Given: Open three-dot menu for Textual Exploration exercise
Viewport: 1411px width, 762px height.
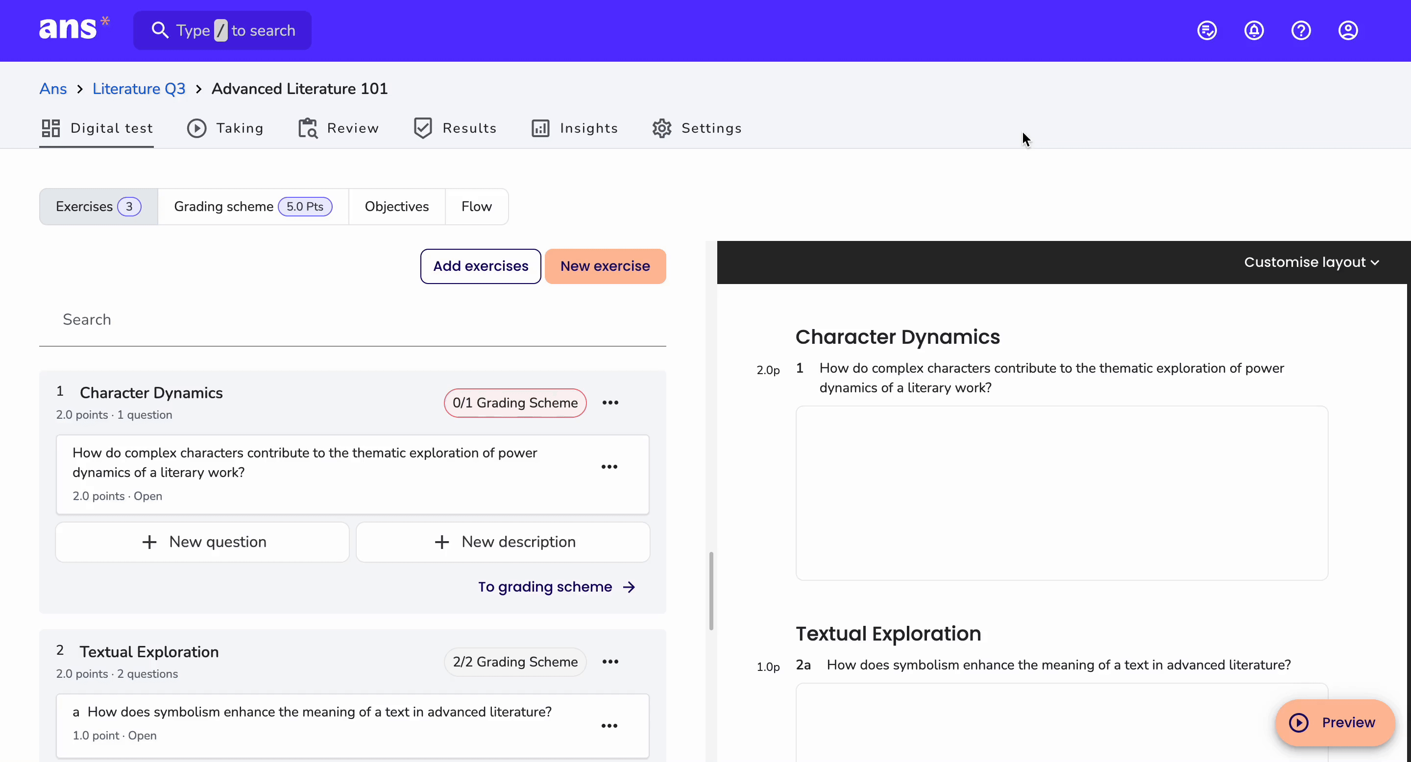Looking at the screenshot, I should 610,662.
